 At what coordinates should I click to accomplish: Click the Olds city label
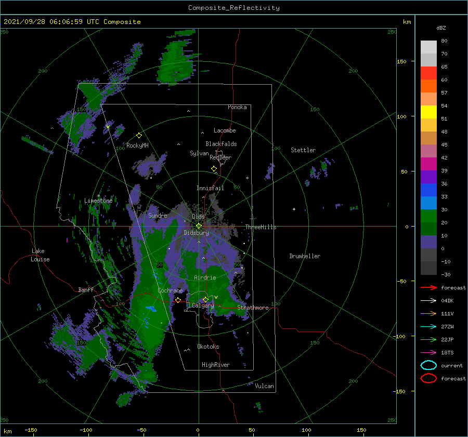198,217
